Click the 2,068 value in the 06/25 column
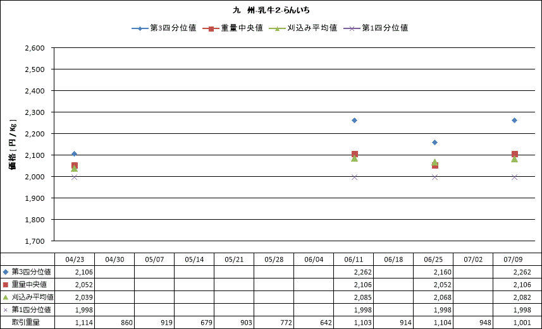Image resolution: width=542 pixels, height=329 pixels. pyautogui.click(x=443, y=297)
